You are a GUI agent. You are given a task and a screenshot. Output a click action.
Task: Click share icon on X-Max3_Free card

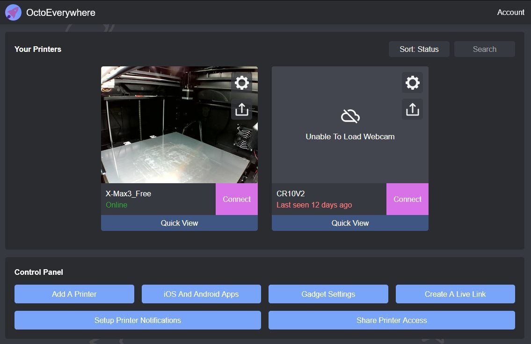pos(242,109)
